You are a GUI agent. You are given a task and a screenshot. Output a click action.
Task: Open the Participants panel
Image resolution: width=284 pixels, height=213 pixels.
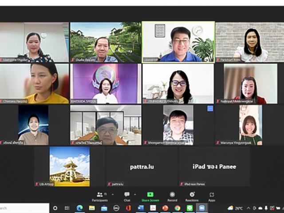(100, 197)
